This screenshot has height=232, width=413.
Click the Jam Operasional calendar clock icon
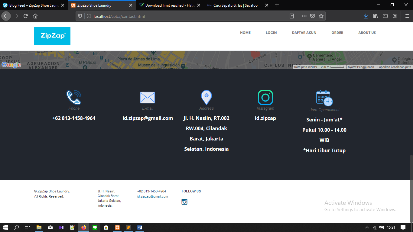[324, 97]
